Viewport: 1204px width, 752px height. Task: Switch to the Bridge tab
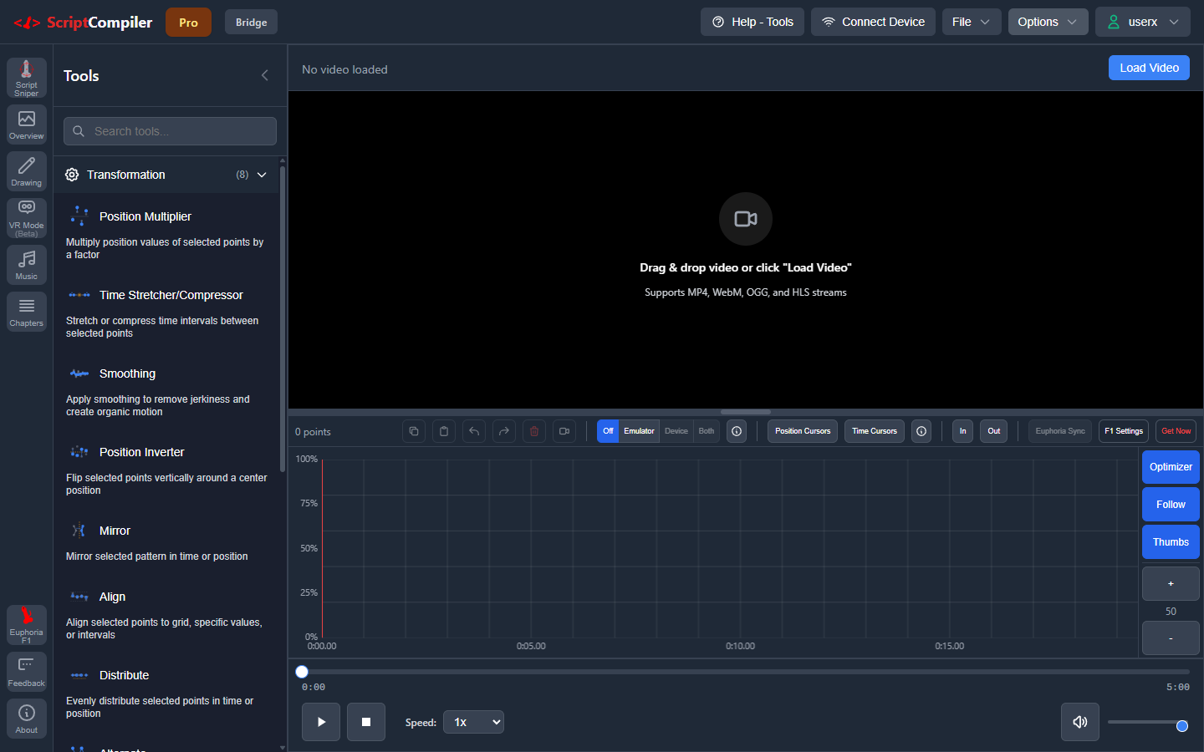(251, 23)
